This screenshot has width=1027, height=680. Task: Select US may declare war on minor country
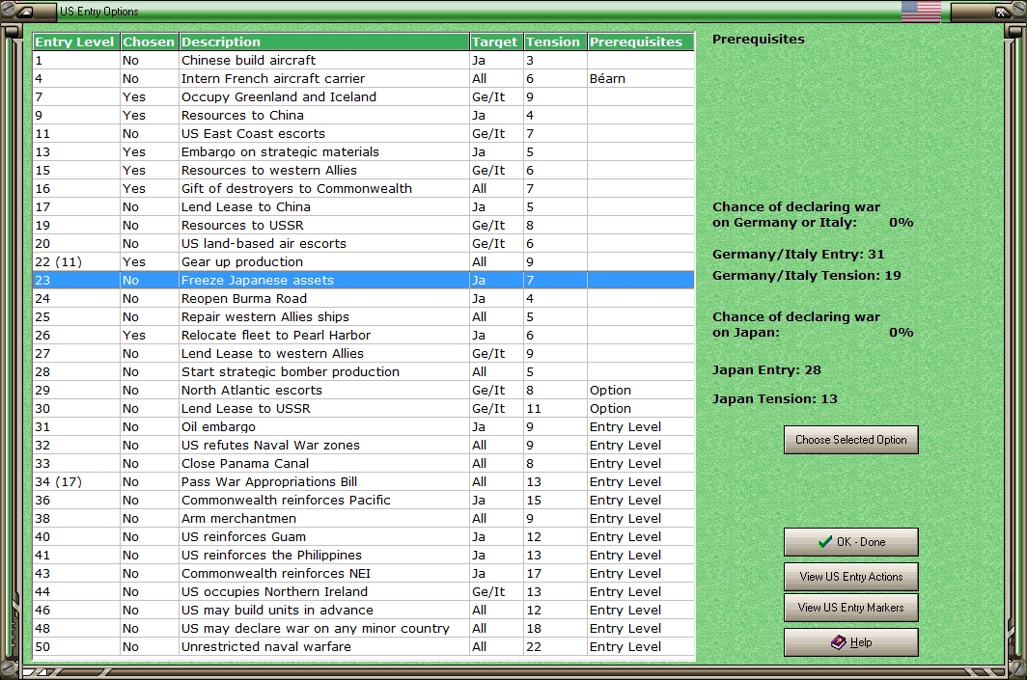click(x=364, y=628)
